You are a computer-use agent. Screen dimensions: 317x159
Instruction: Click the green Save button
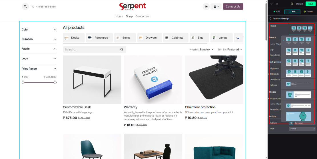[310, 4]
